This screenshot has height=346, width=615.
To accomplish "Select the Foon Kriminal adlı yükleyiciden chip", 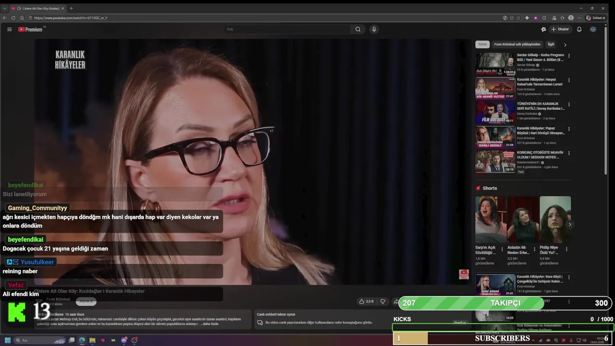I will coord(517,44).
